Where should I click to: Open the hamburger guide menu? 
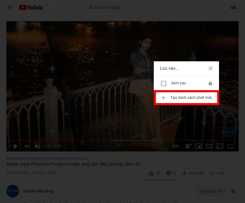[x=10, y=7]
